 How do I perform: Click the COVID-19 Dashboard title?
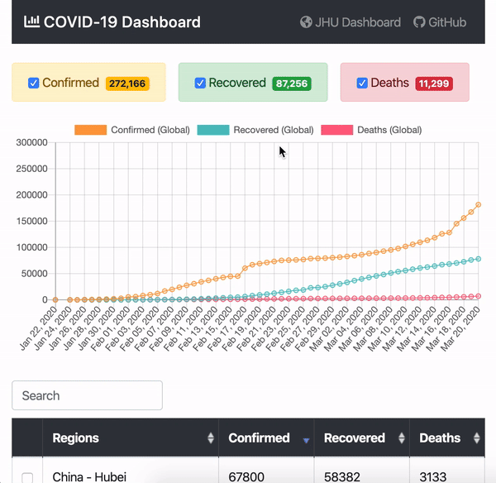point(122,22)
